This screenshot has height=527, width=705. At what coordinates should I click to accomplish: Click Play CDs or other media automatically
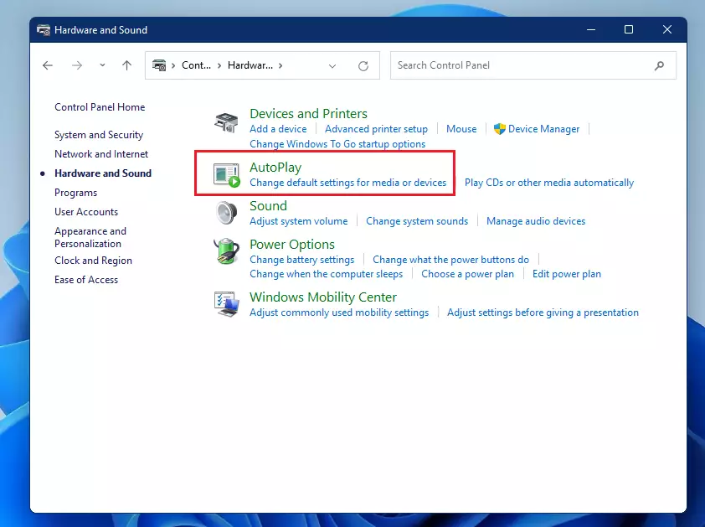549,183
